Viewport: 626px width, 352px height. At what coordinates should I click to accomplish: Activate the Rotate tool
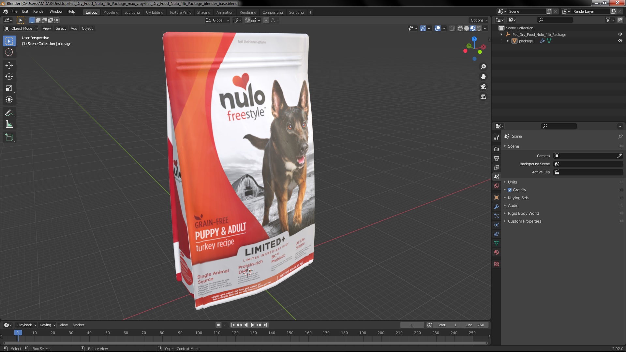[9, 77]
